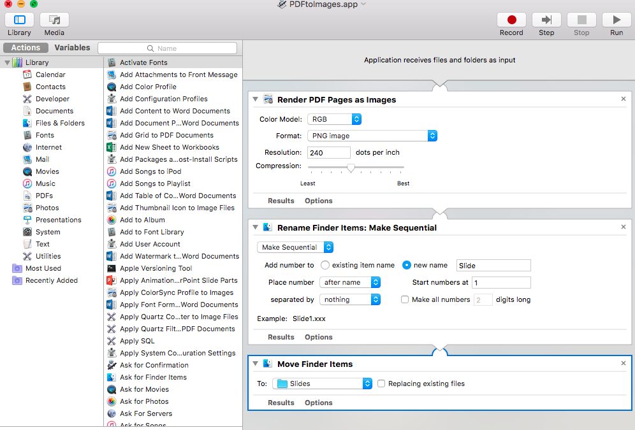Select the PDFs library category
Screen dimensions: 635x430
[44, 196]
